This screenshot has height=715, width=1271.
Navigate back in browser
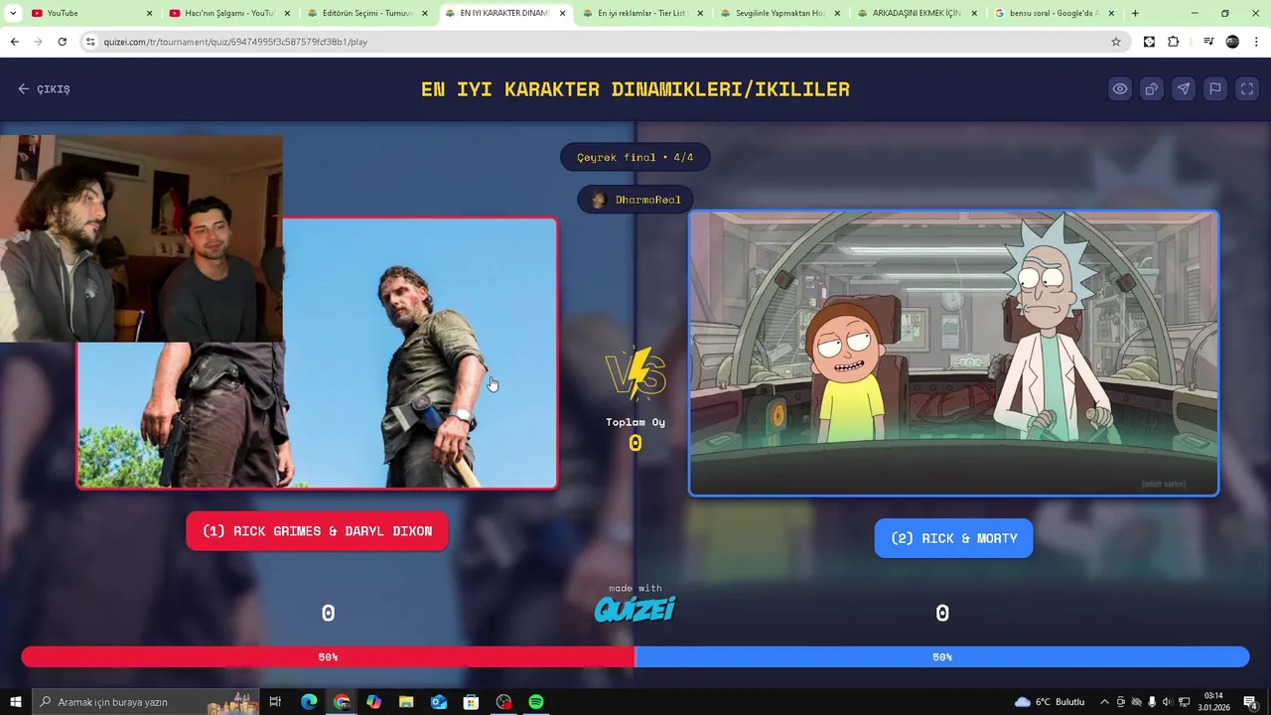tap(14, 42)
